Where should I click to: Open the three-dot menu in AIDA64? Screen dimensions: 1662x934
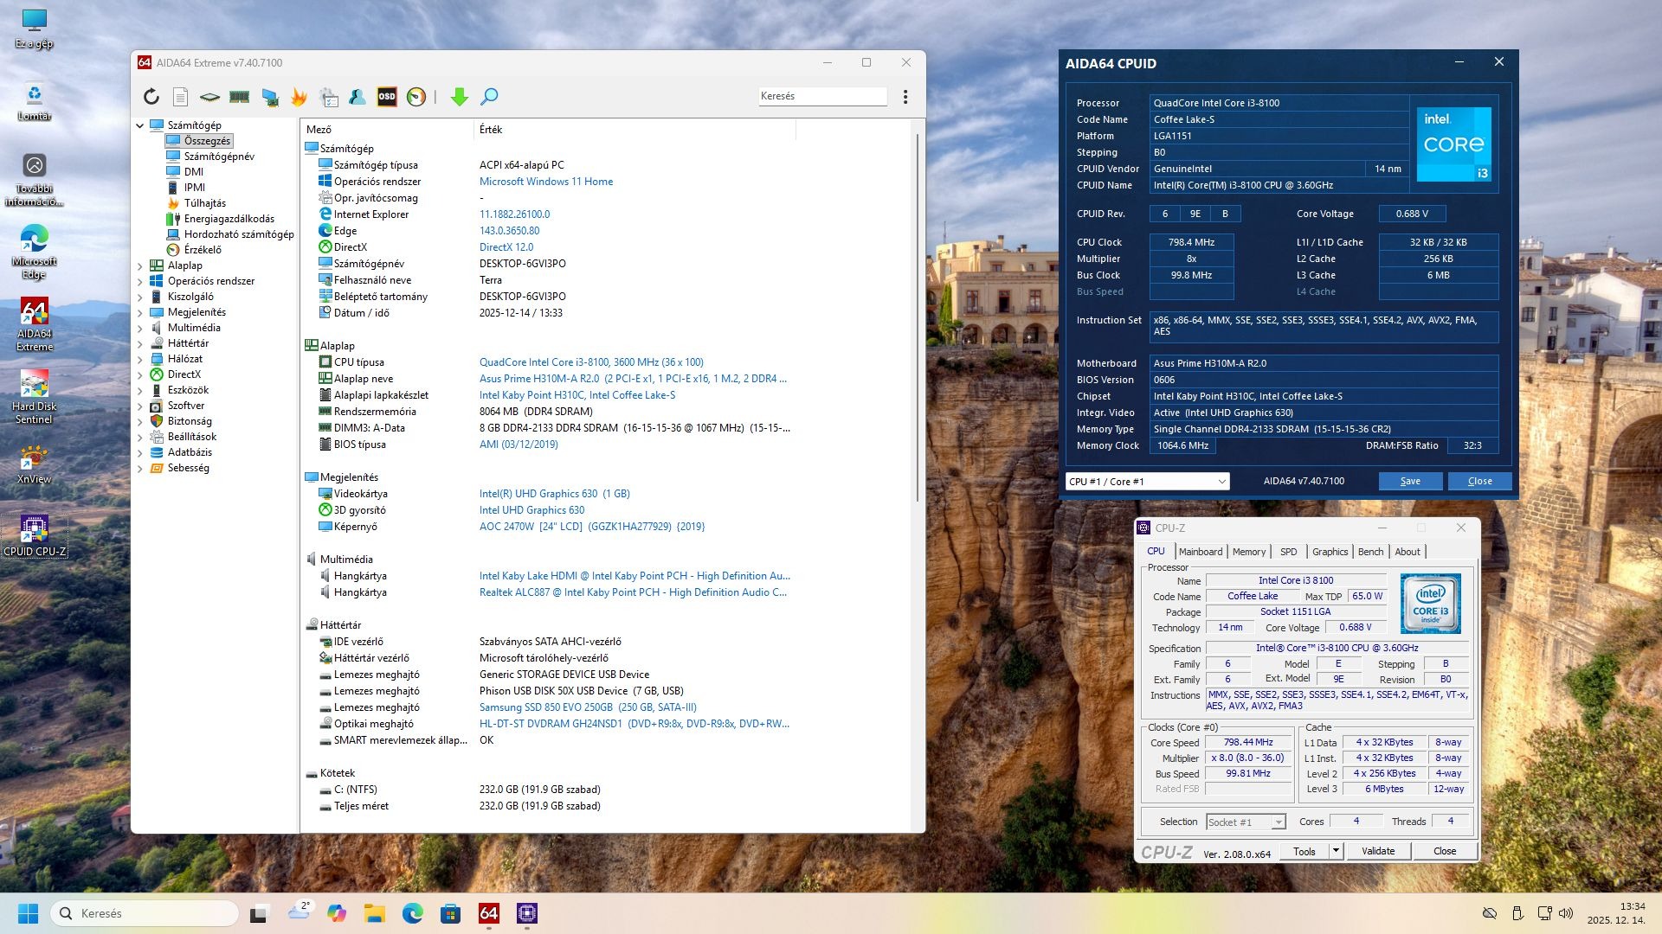point(905,97)
